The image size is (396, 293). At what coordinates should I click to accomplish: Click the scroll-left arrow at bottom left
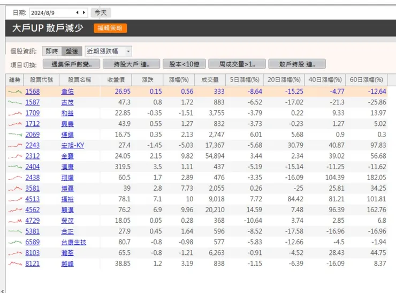(x=2, y=291)
